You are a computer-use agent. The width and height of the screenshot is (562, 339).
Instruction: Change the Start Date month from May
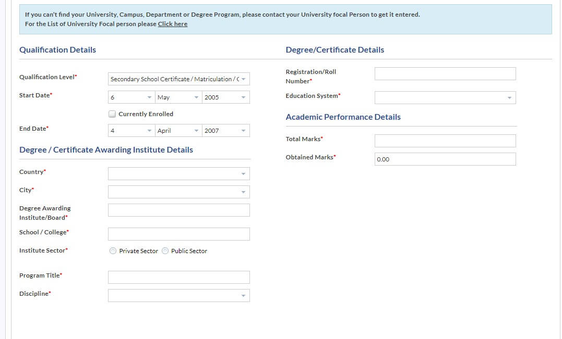click(x=178, y=97)
